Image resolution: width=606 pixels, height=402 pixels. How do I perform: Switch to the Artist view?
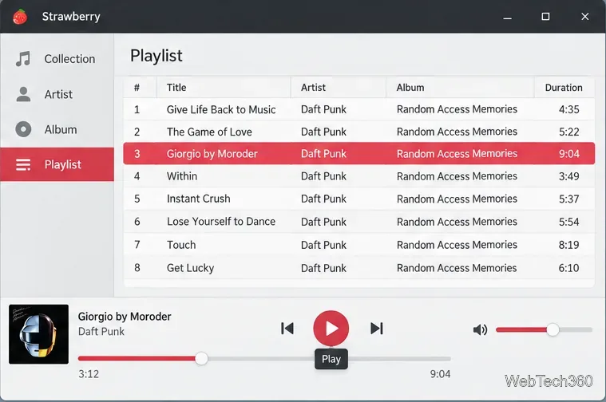click(57, 94)
